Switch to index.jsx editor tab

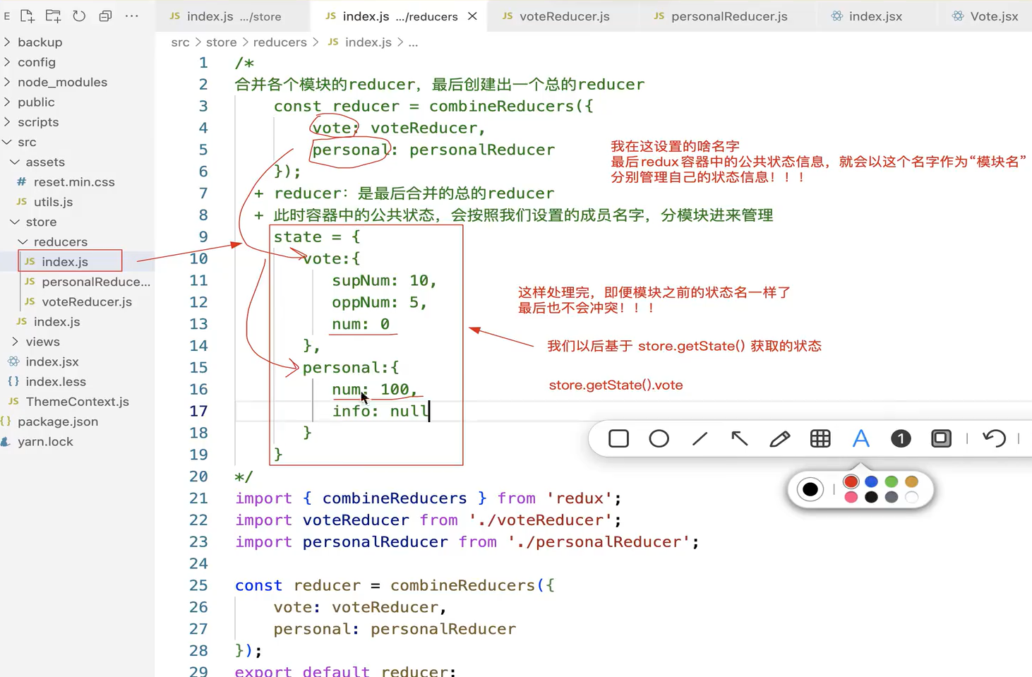875,16
